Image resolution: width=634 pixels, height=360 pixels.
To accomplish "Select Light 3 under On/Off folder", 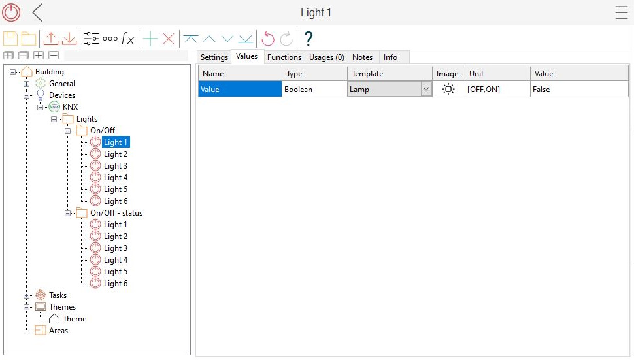I will (x=116, y=166).
